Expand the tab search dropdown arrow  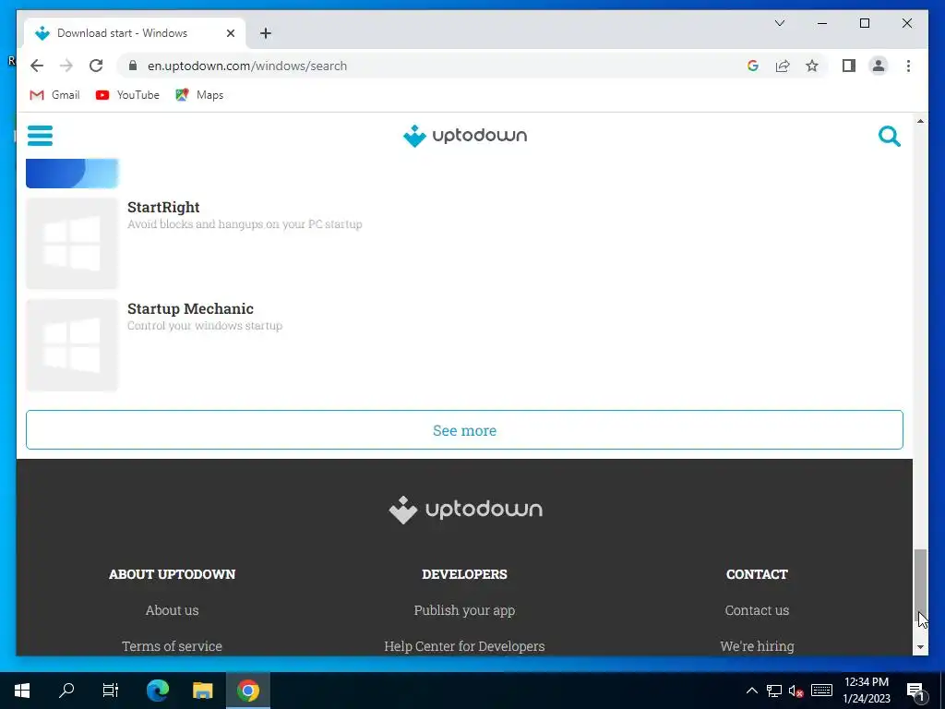pyautogui.click(x=779, y=23)
